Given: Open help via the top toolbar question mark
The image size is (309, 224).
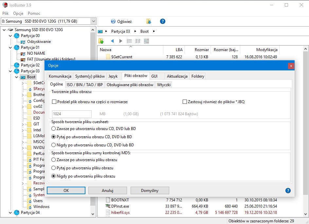Looking at the screenshot, I should click(163, 21).
